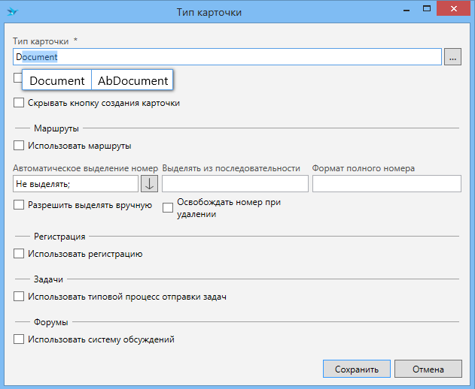Screen dimensions: 475x389
Task: Focus the 'Выделять из последовательности' input field
Action: click(x=235, y=184)
